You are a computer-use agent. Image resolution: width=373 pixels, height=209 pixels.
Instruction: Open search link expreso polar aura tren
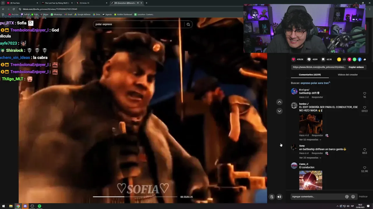point(315,83)
